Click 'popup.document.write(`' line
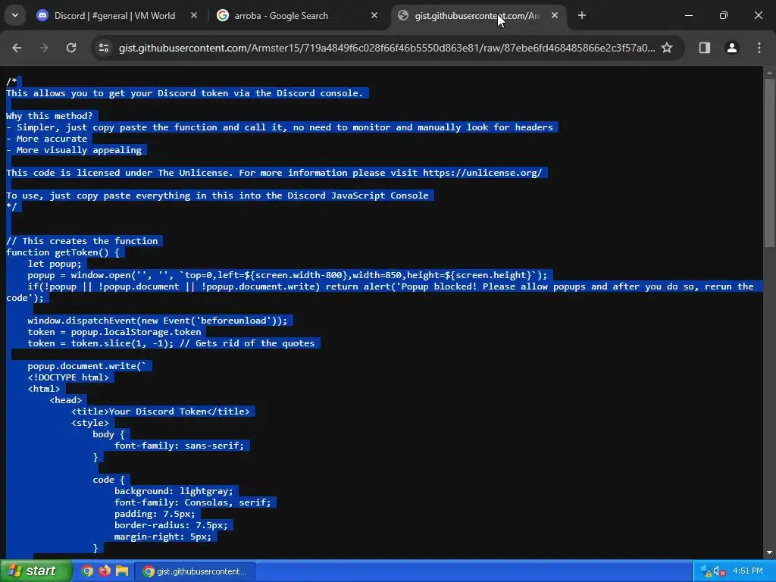Image resolution: width=776 pixels, height=582 pixels. click(x=87, y=366)
